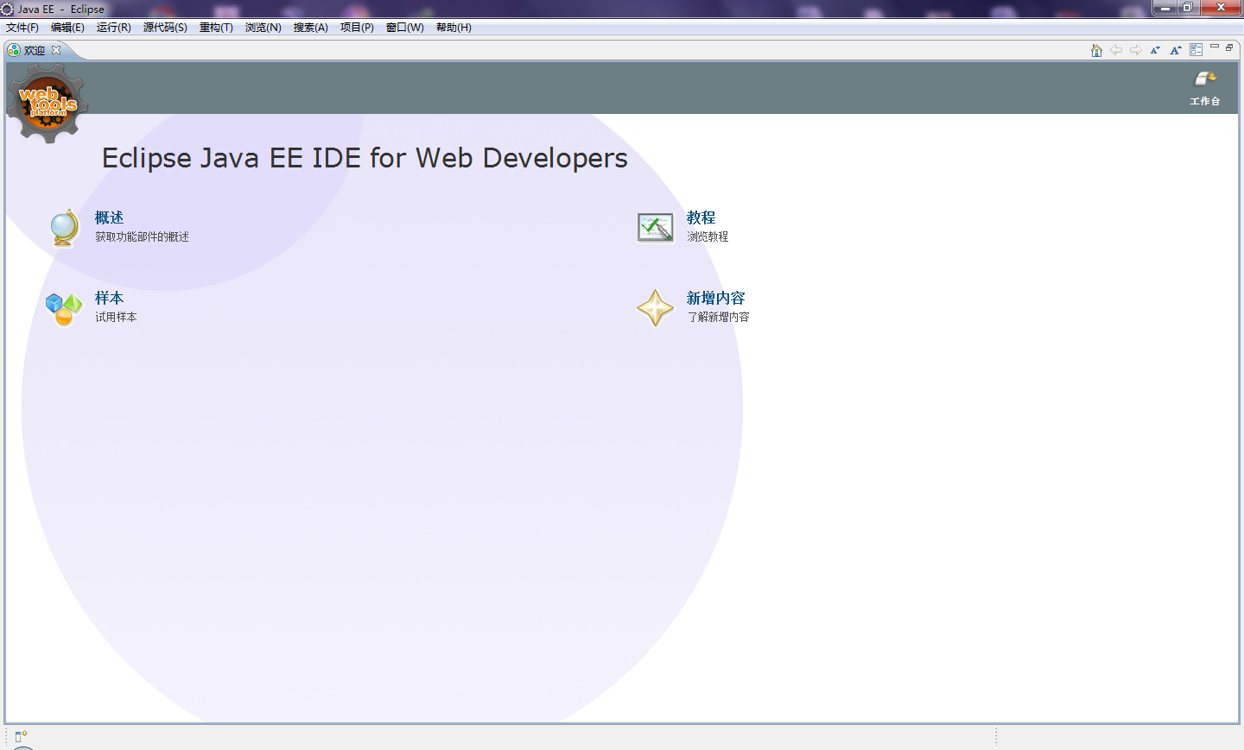Click the forward arrow in welcome toolbar

[x=1136, y=50]
